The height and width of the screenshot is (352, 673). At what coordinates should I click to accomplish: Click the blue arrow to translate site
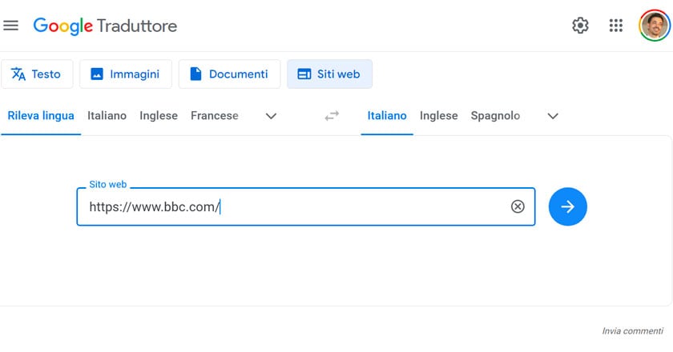coord(567,206)
